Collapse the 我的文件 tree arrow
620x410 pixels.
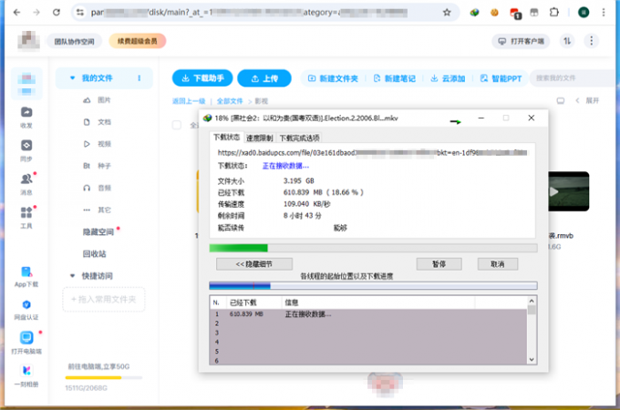pyautogui.click(x=72, y=78)
